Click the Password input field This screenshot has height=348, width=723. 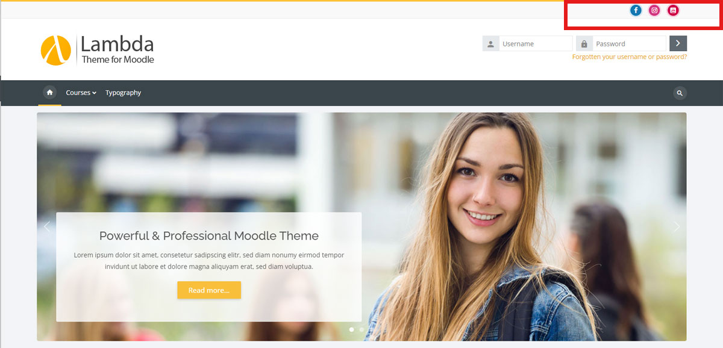point(629,43)
